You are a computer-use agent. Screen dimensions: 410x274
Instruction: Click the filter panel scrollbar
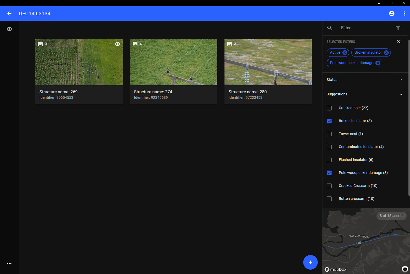pyautogui.click(x=409, y=118)
